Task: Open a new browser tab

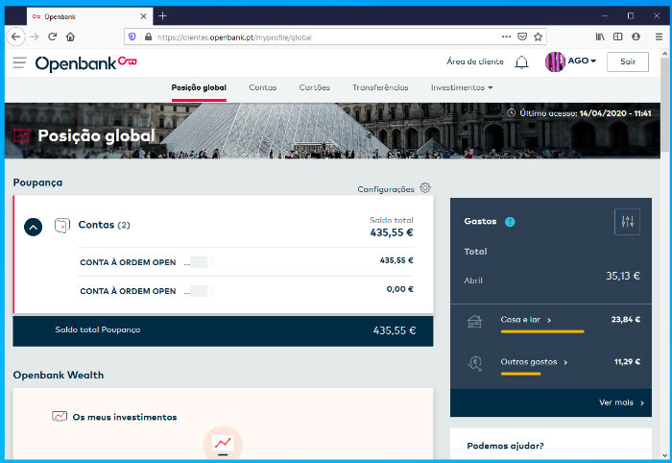Action: click(x=162, y=16)
